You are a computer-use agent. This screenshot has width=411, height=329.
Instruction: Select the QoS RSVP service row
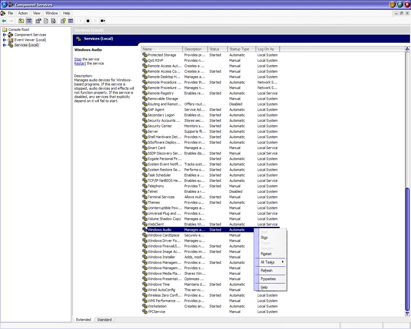click(x=210, y=60)
